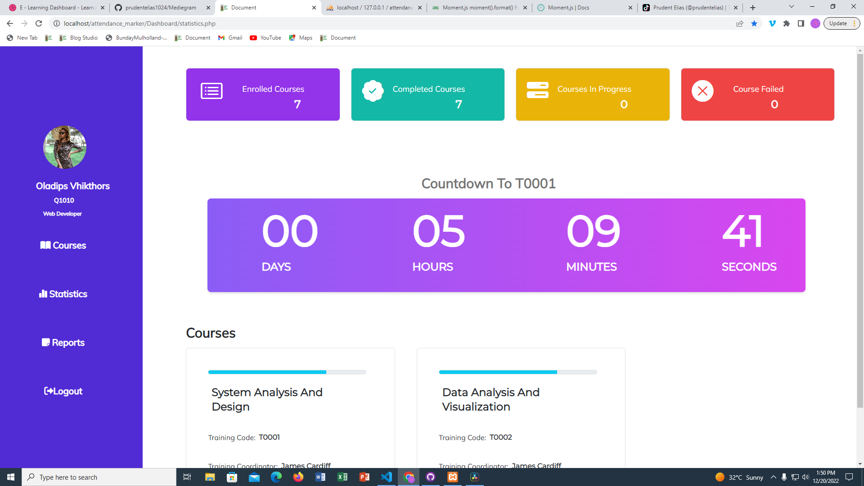Launch Visual Studio Code from the taskbar
The width and height of the screenshot is (864, 486).
coord(387,477)
